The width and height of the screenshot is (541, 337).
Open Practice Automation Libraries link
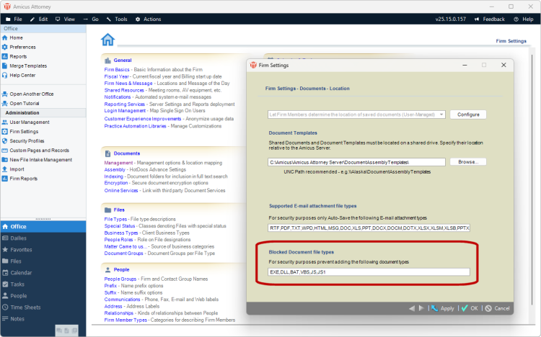pyautogui.click(x=136, y=126)
